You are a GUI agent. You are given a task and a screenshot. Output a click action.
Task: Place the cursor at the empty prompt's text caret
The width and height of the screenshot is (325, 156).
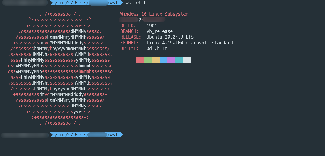coord(126,135)
